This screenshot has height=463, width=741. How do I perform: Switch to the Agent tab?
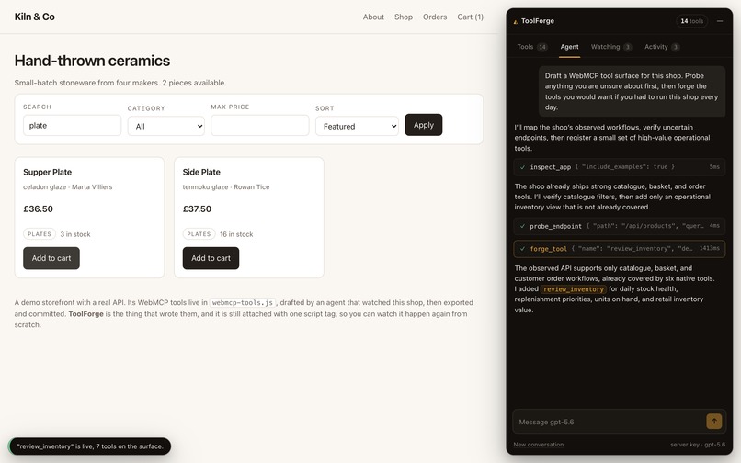tap(569, 47)
